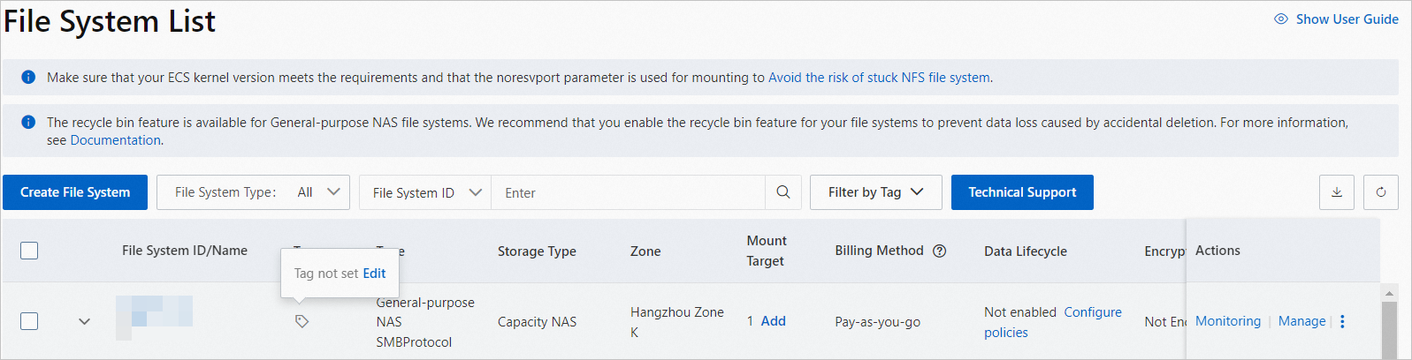Viewport: 1412px width, 360px height.
Task: Click the search magnifier icon
Action: 783,192
